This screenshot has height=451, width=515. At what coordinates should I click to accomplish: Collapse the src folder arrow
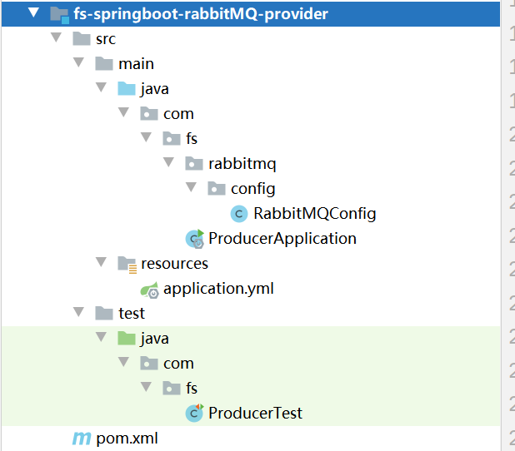pos(56,37)
